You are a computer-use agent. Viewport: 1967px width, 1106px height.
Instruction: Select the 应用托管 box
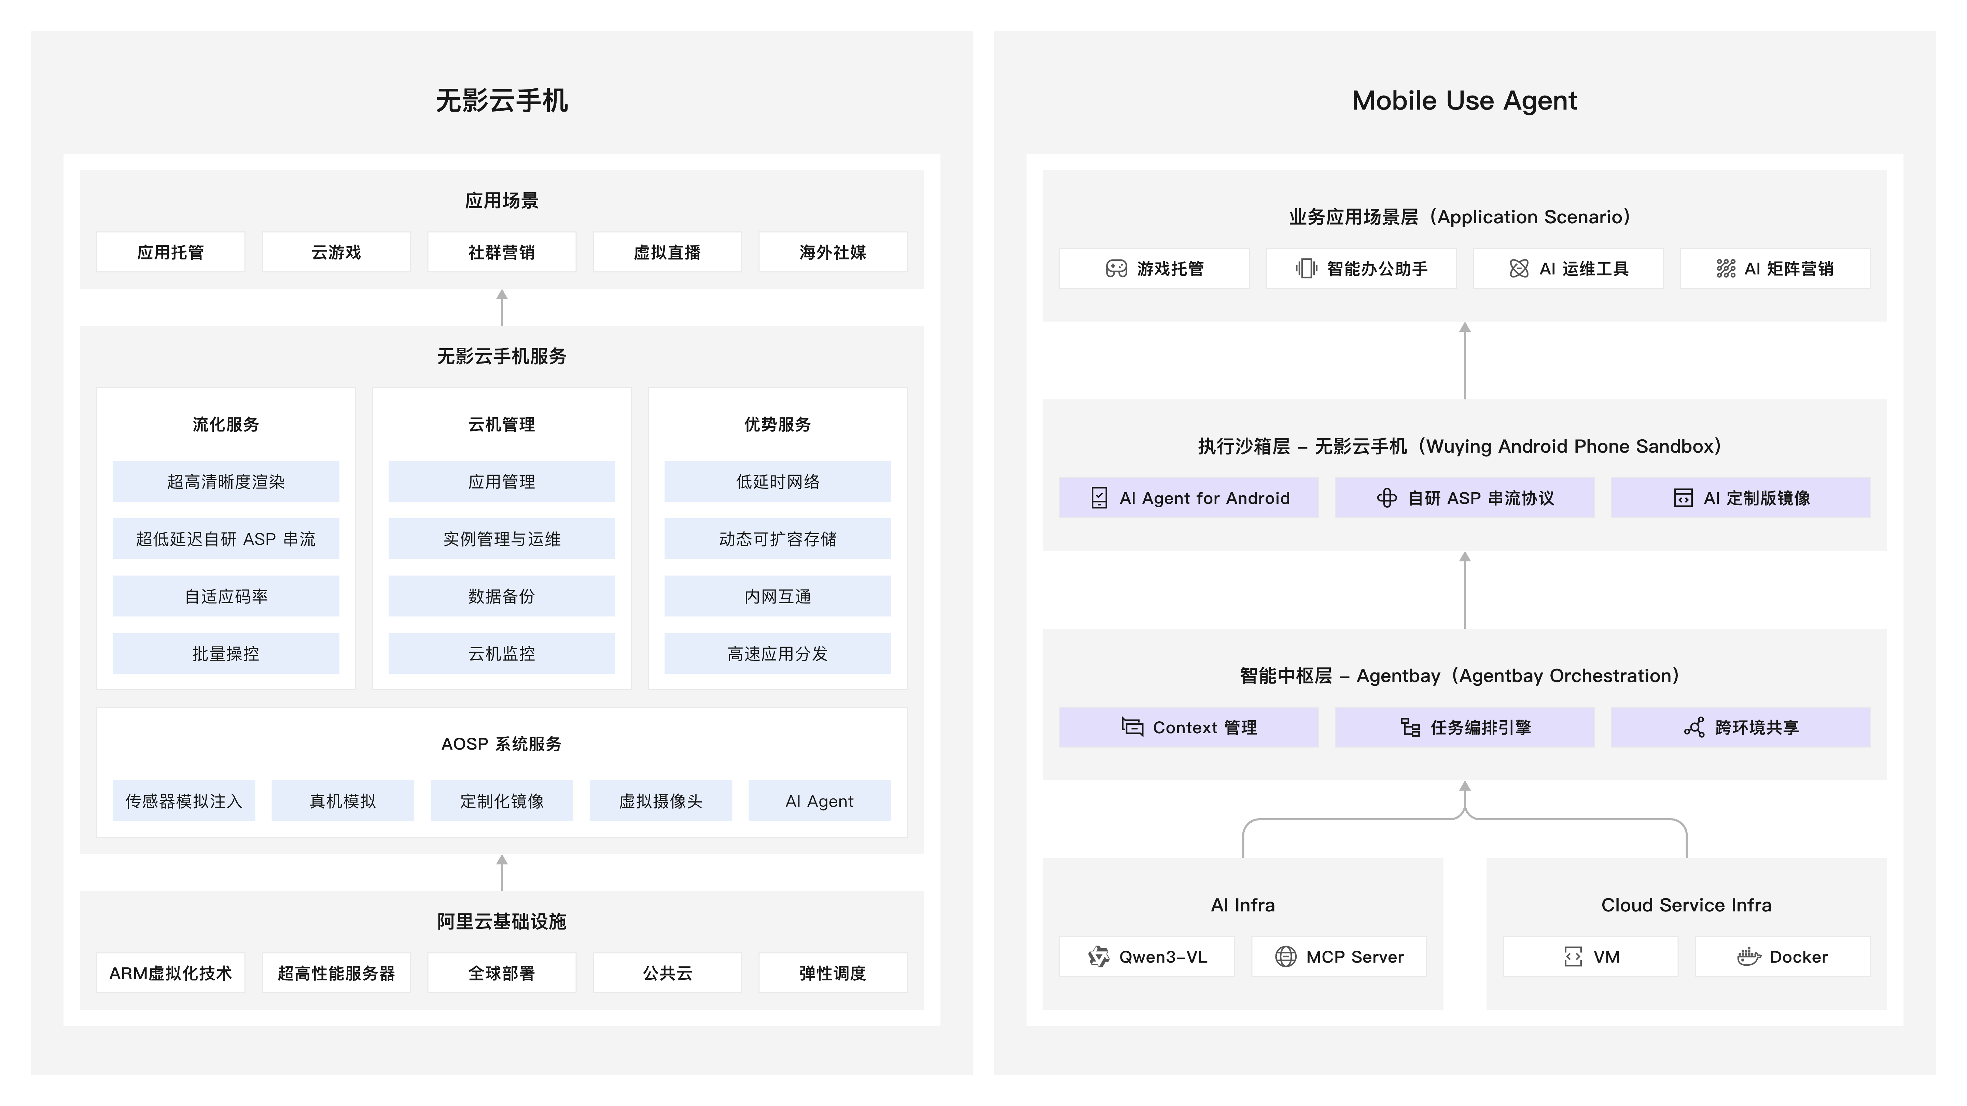(170, 252)
